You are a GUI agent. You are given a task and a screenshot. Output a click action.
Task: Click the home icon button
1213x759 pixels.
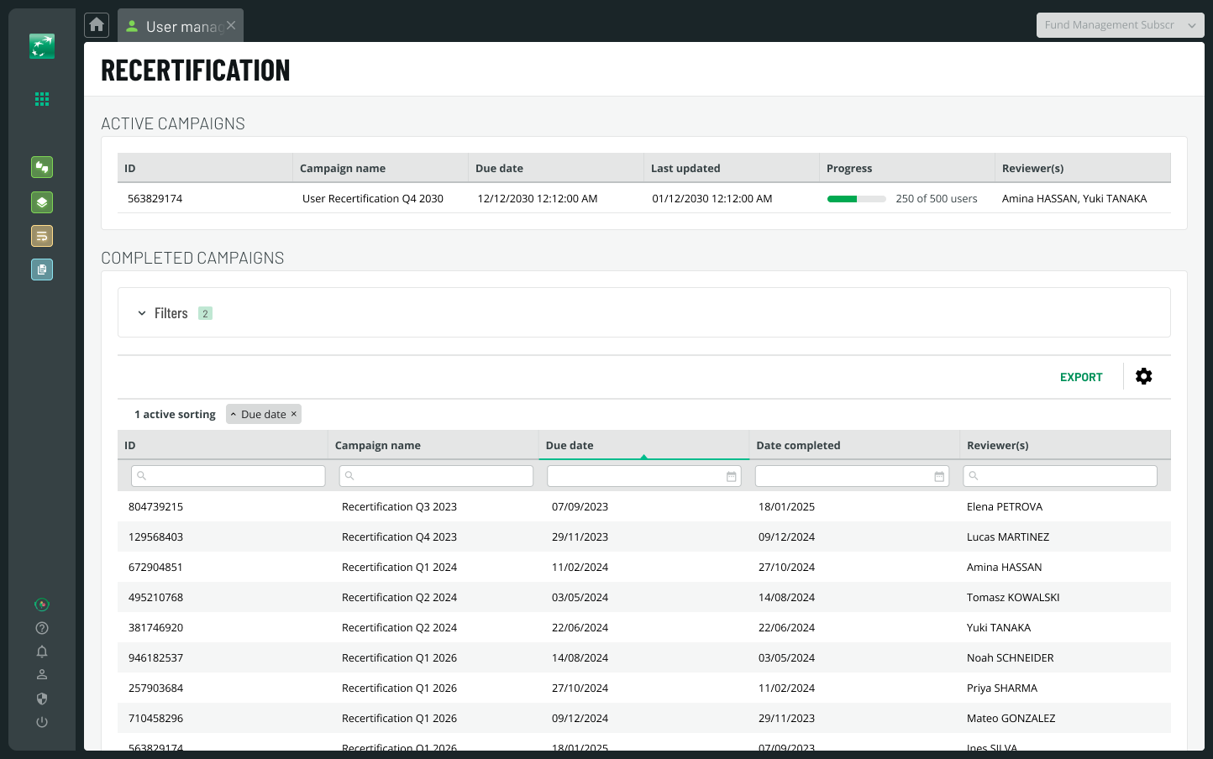[97, 25]
